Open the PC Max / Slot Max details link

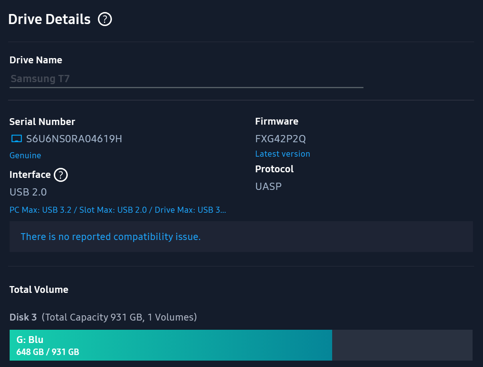pos(118,210)
